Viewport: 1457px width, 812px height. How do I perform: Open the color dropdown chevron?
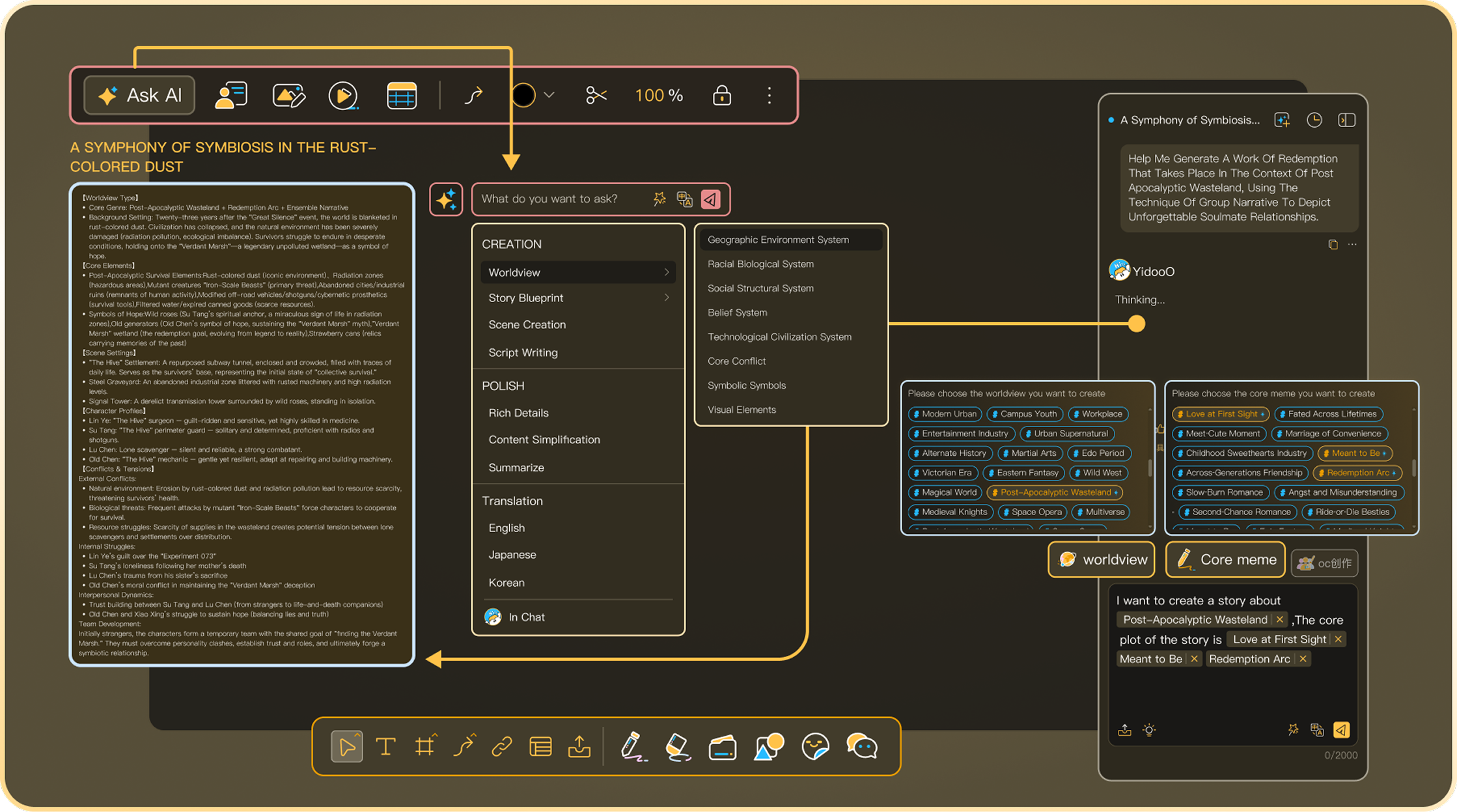(x=549, y=96)
